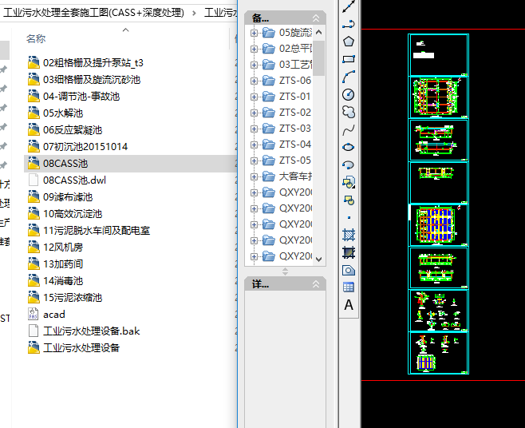This screenshot has height=428, width=525.
Task: Select the Gradient fill tool
Action: [349, 252]
